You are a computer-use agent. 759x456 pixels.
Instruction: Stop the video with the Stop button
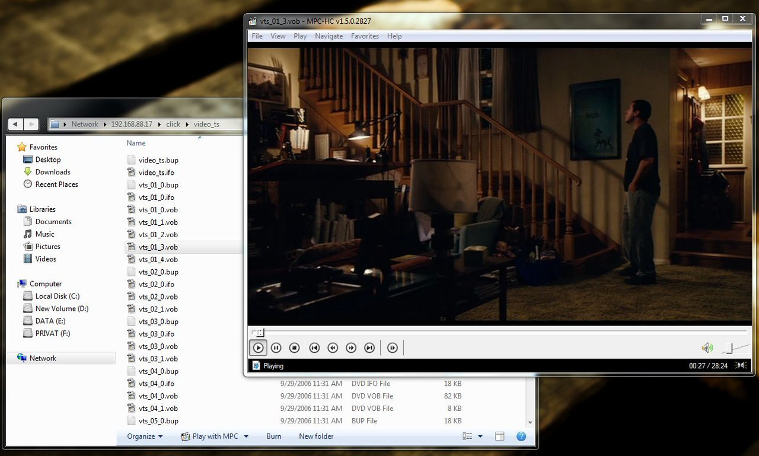tap(295, 348)
